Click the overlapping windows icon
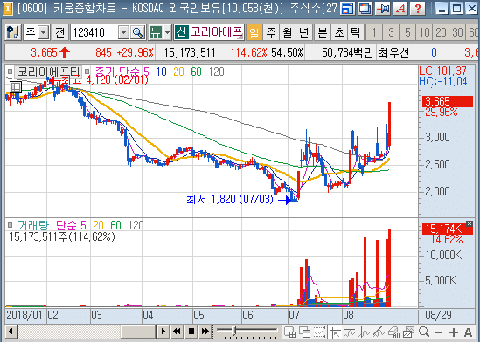The width and height of the screenshot is (480, 342). click(x=304, y=332)
